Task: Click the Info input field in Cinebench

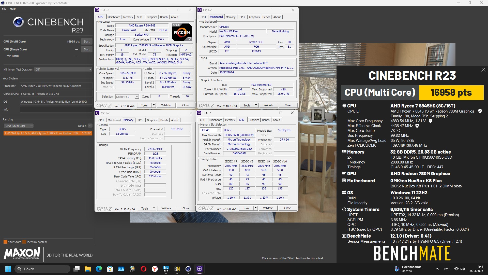Action: 56,109
